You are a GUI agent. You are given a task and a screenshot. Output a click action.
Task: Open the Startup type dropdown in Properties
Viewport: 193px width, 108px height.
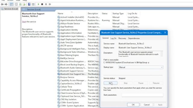[141, 67]
